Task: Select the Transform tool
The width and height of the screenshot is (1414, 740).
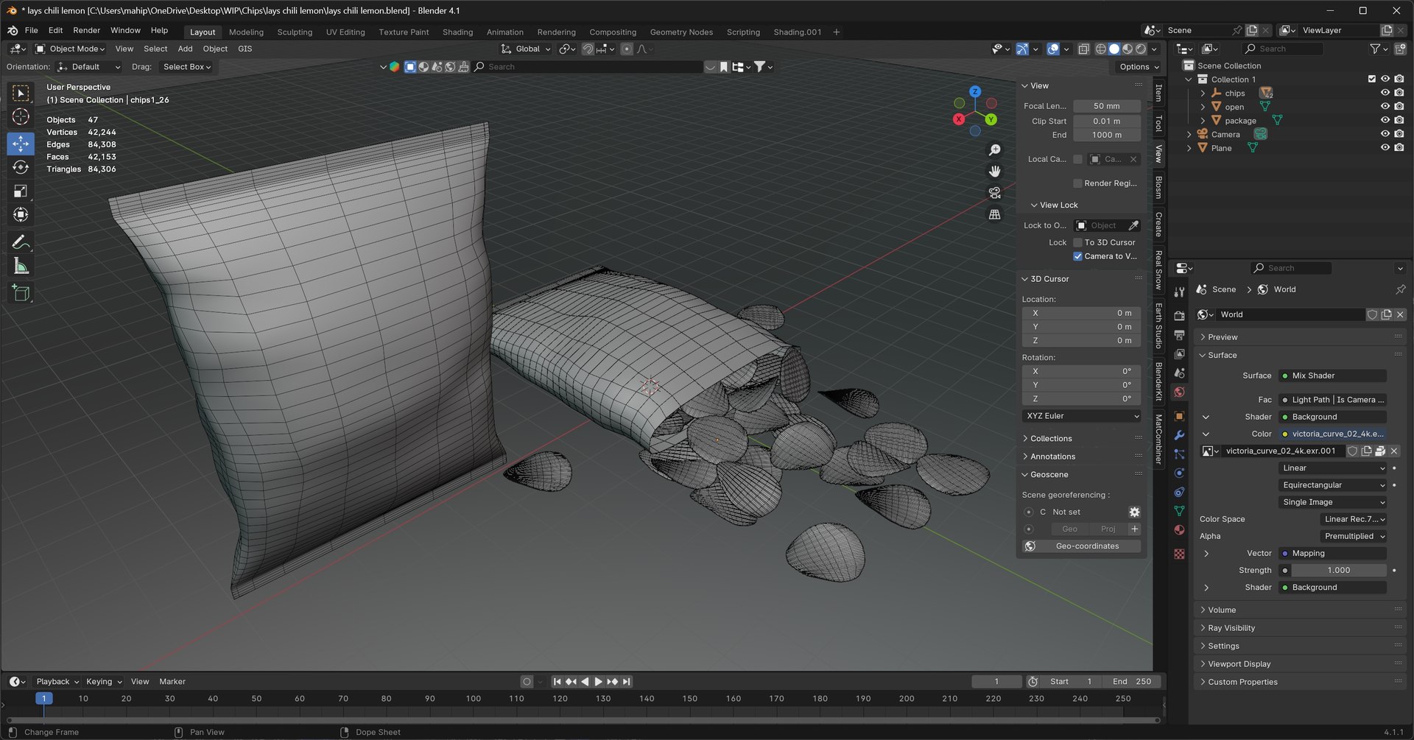Action: tap(21, 215)
